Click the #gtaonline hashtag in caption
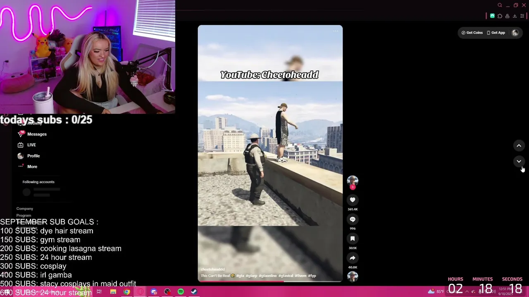This screenshot has height=297, width=529. (268, 276)
